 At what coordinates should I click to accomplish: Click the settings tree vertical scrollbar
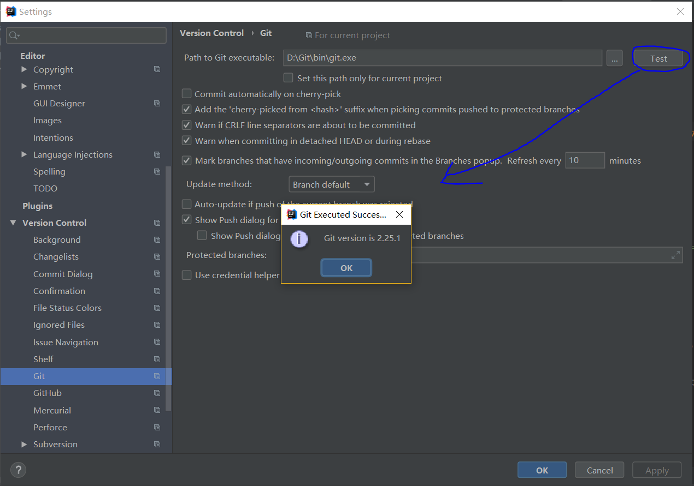tap(168, 289)
